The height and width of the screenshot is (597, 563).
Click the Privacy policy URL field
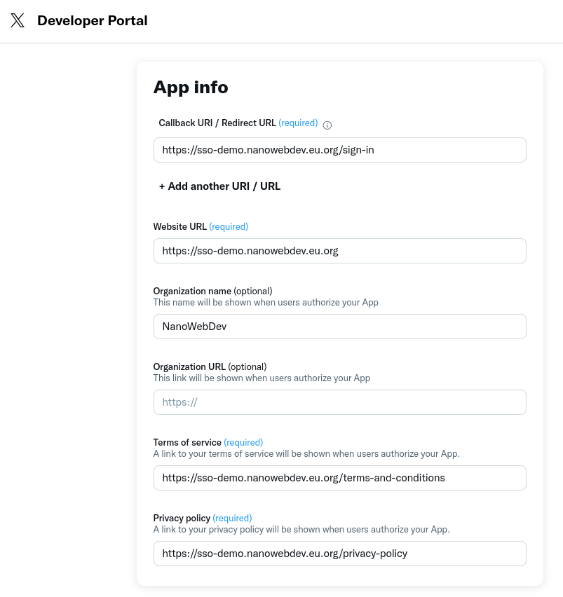(339, 554)
